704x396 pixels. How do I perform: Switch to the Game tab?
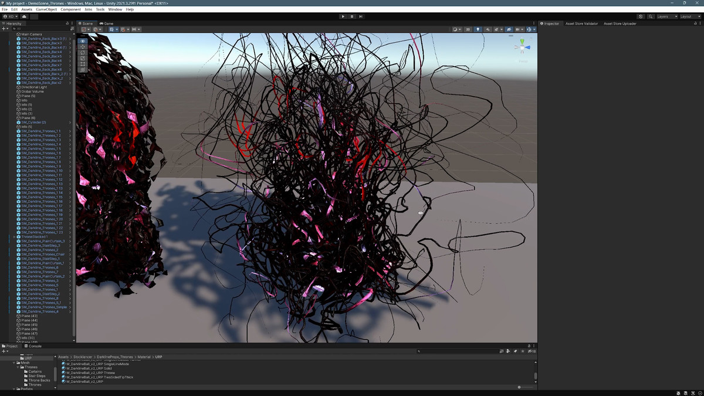[x=107, y=23]
